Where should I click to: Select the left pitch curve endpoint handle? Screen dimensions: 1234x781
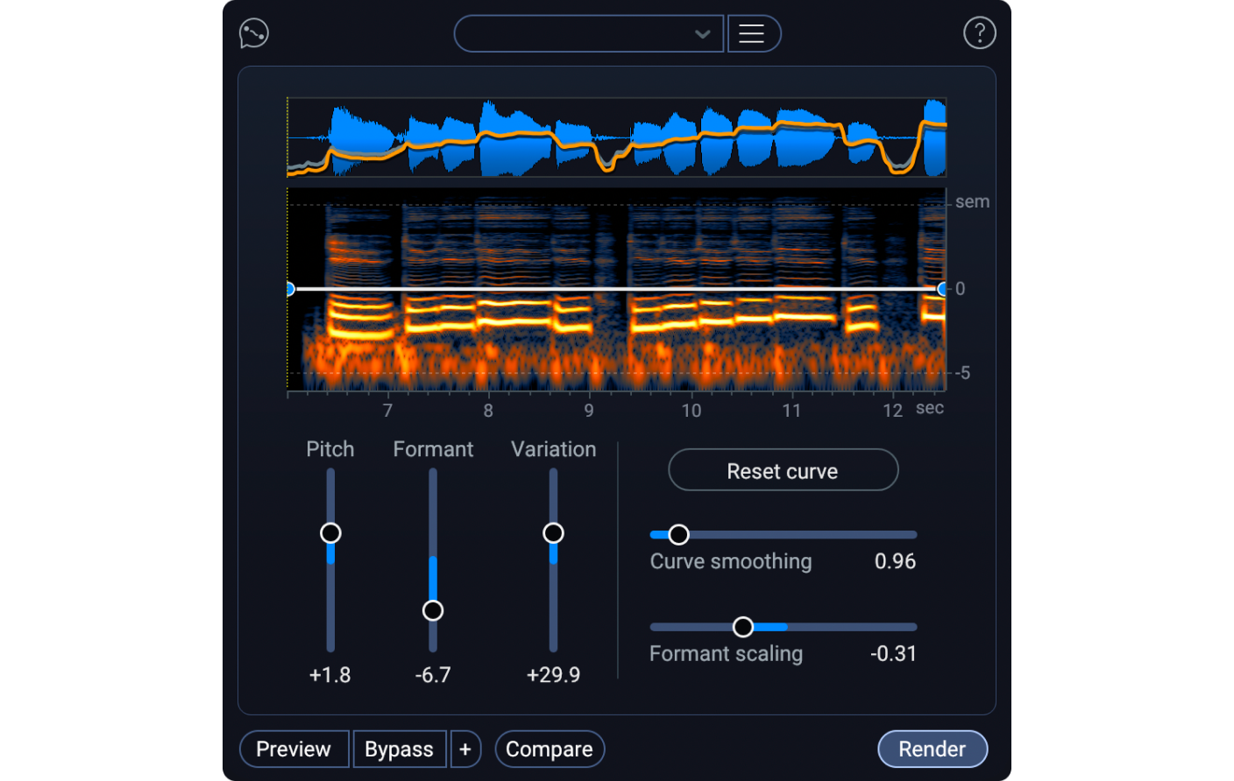(289, 288)
